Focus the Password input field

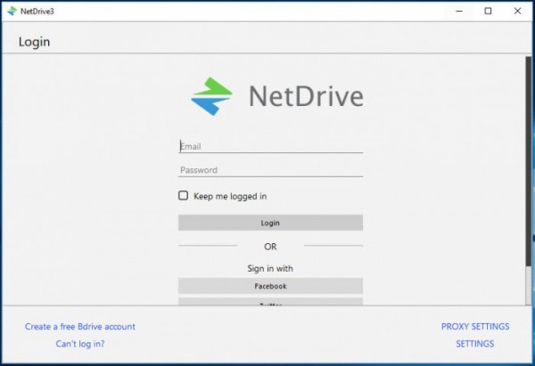270,170
